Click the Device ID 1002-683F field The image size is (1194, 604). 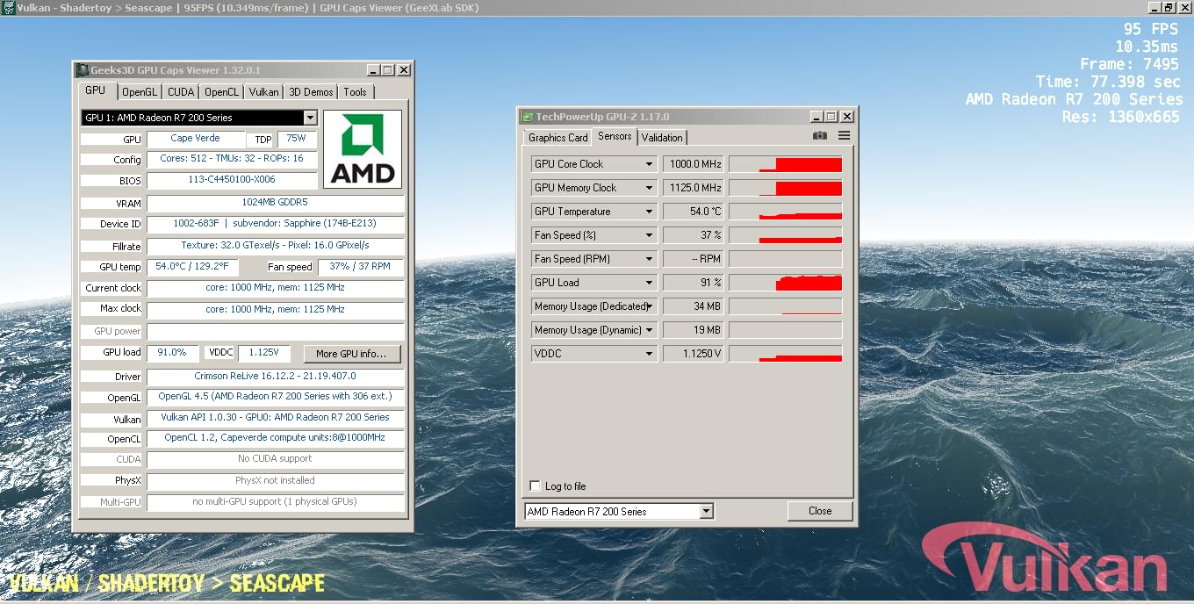click(x=276, y=224)
